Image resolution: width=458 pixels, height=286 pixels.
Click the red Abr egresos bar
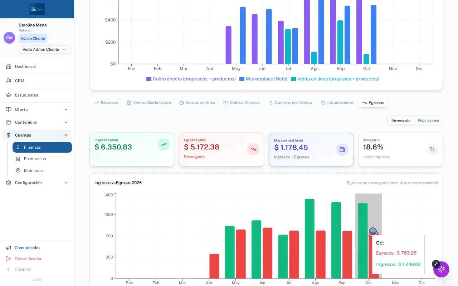214,266
